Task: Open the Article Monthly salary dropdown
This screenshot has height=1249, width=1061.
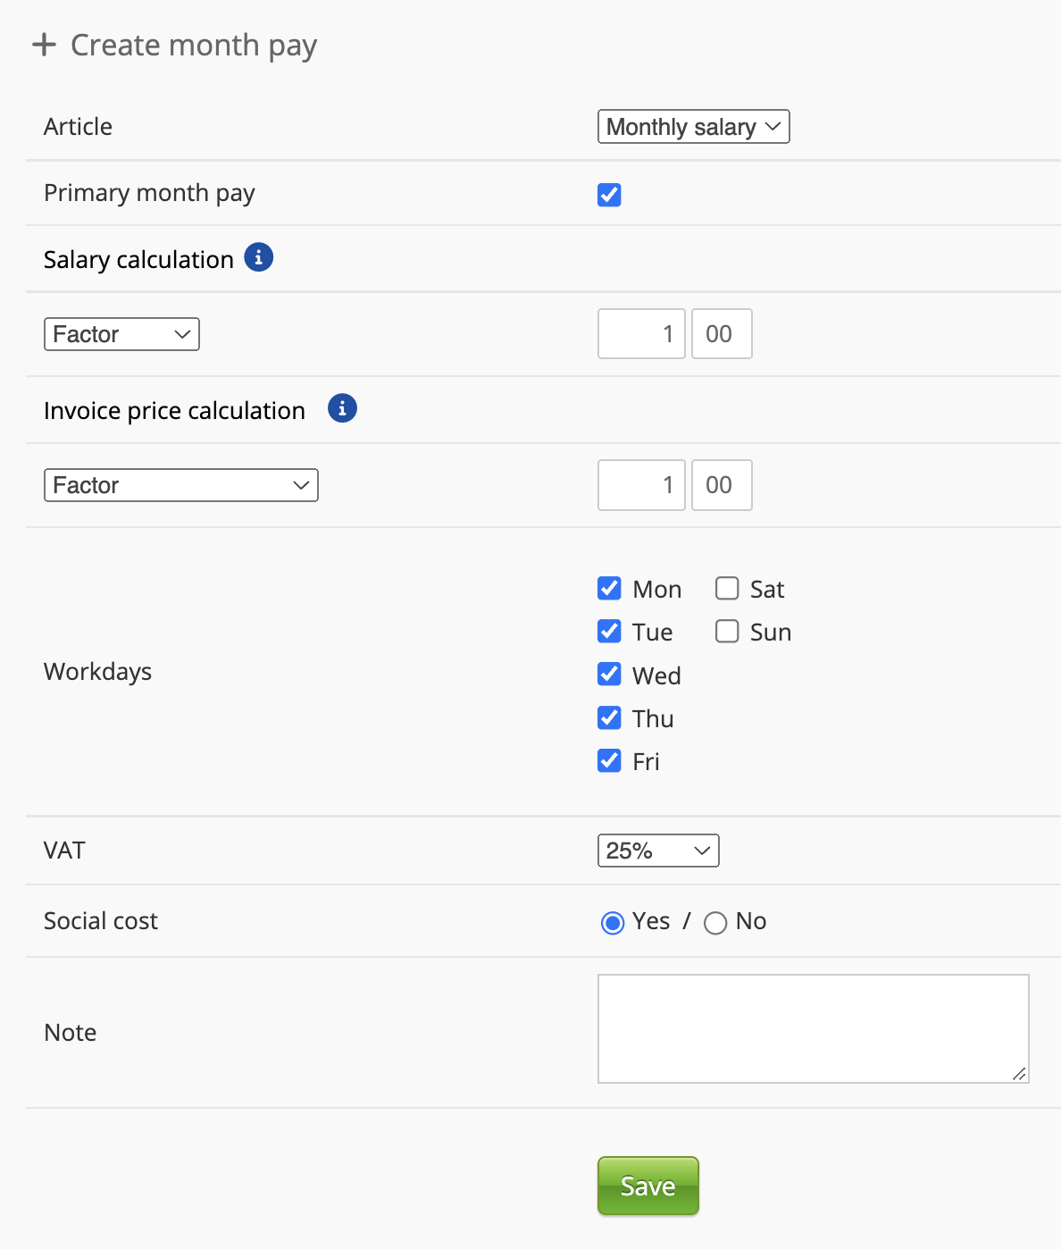Action: pyautogui.click(x=693, y=127)
